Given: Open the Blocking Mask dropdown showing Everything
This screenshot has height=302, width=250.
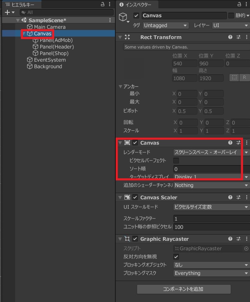Looking at the screenshot, I should click(210, 273).
